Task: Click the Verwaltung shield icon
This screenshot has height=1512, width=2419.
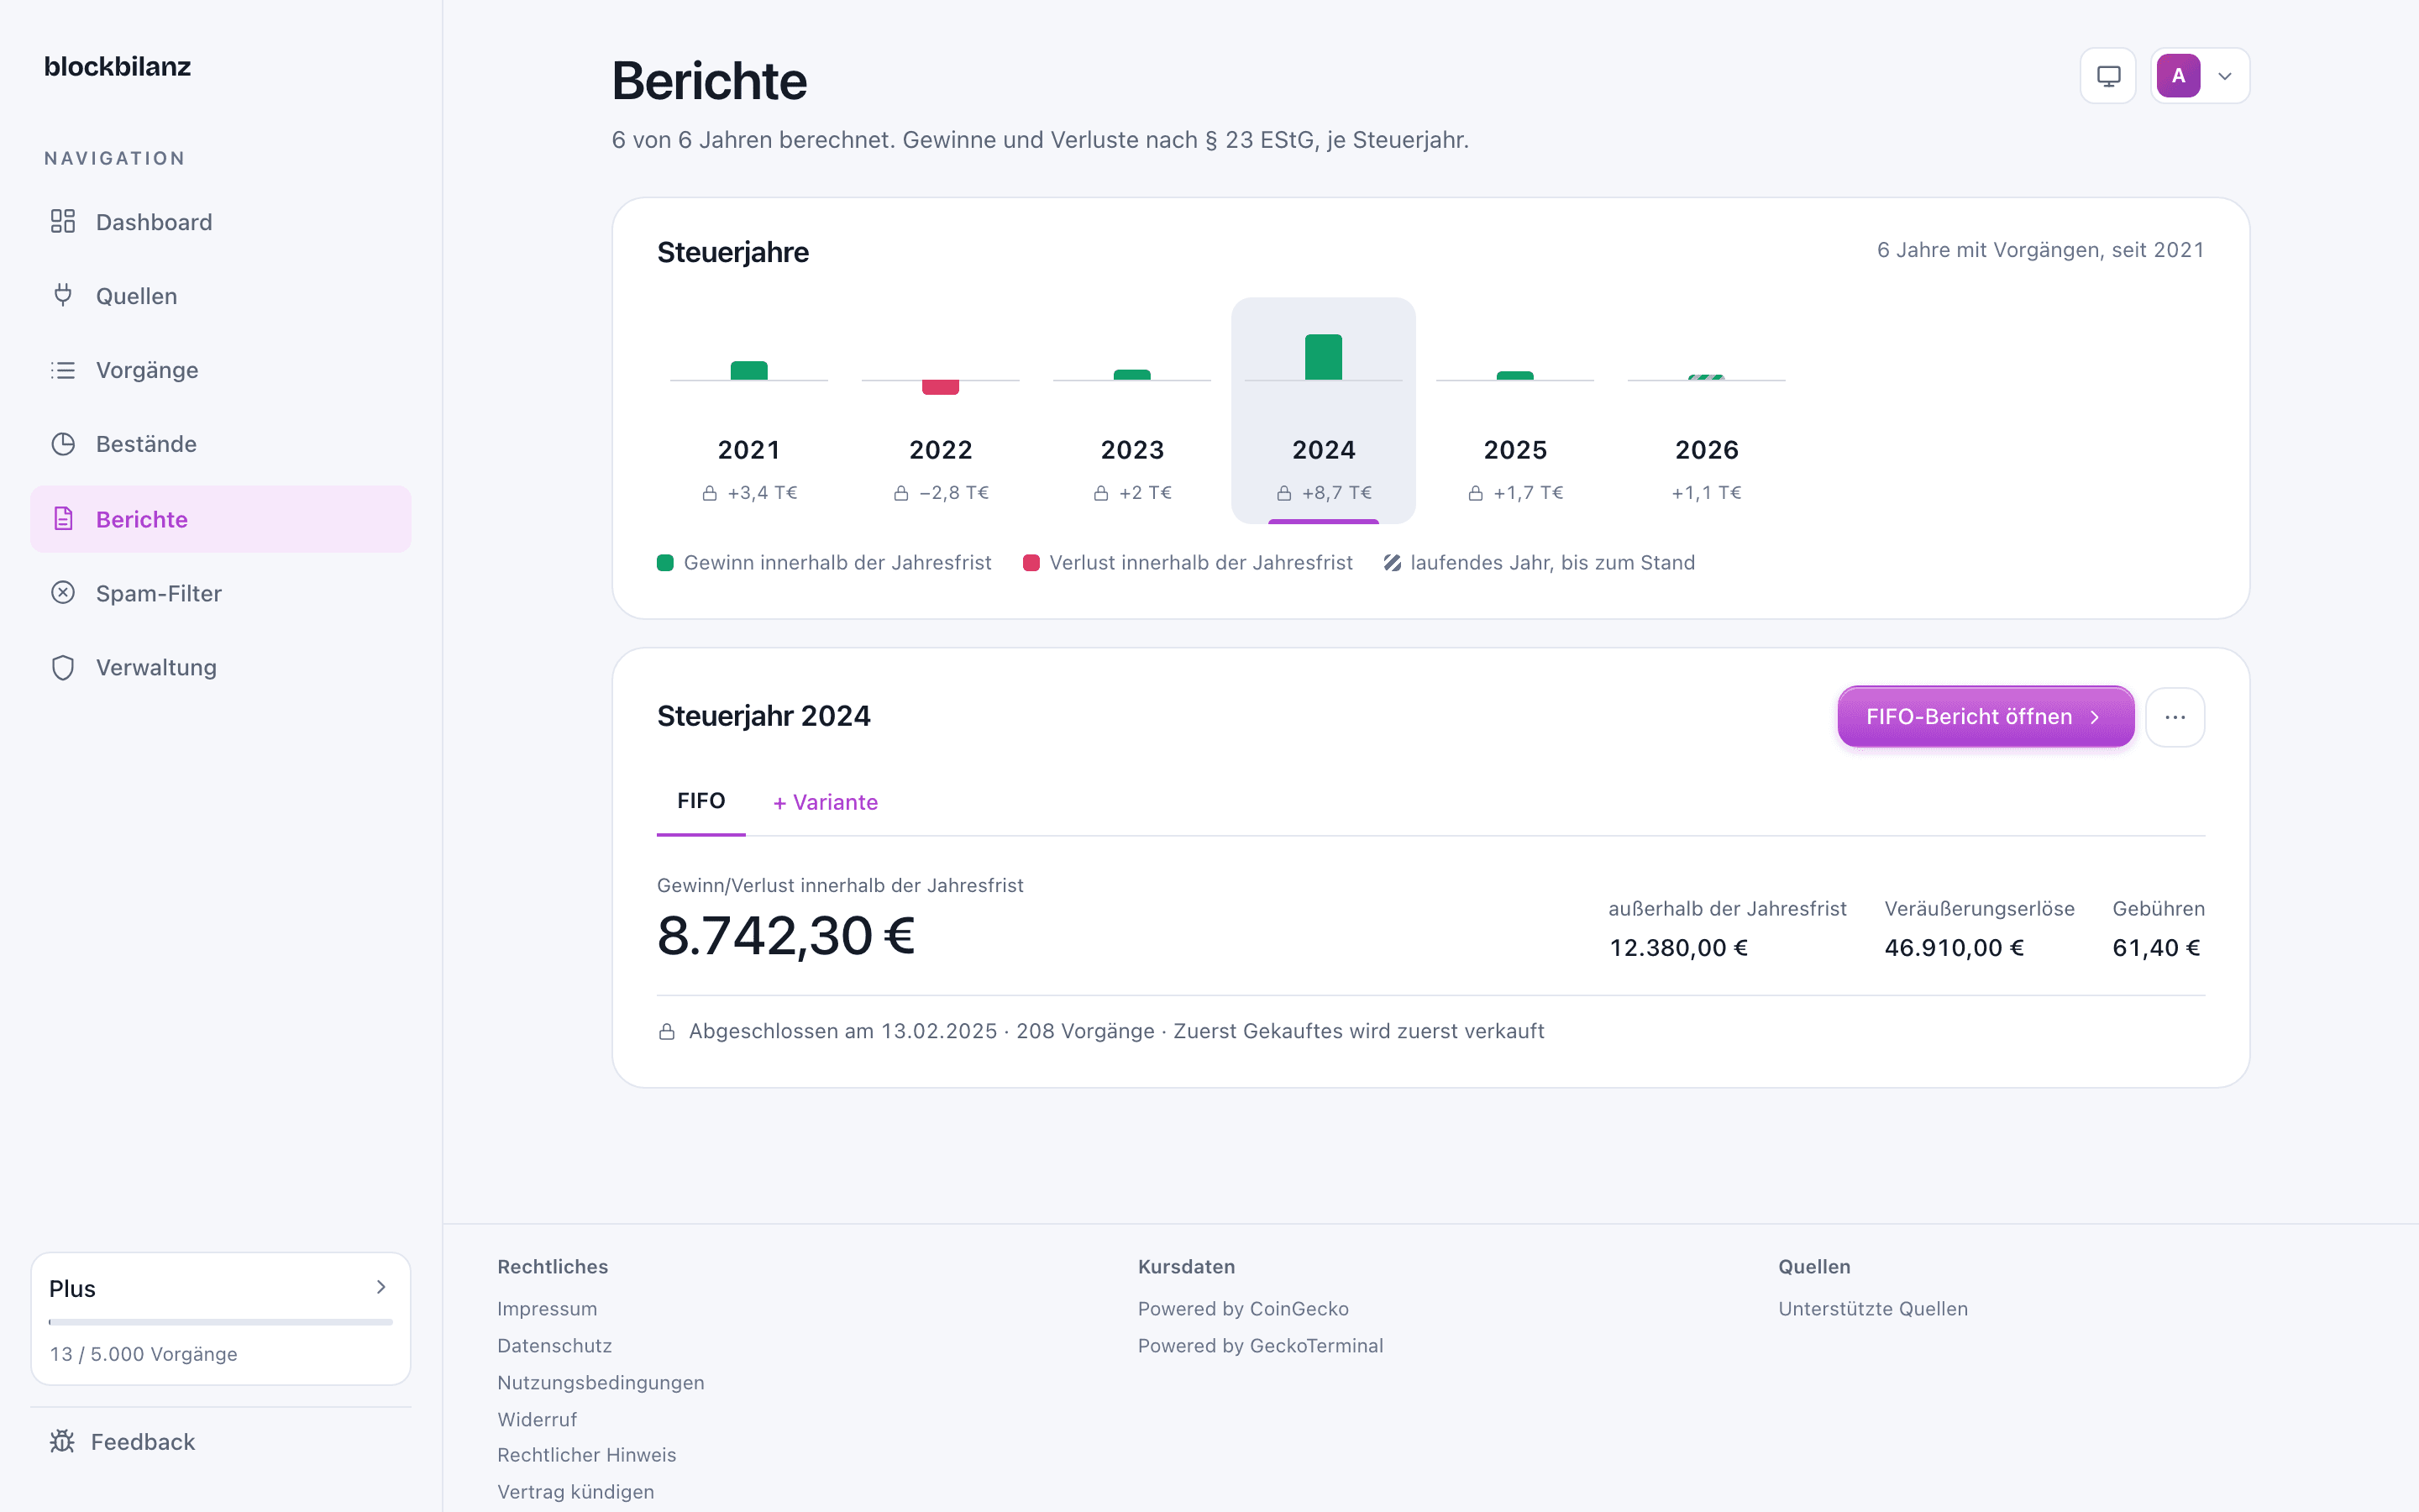Action: (63, 667)
